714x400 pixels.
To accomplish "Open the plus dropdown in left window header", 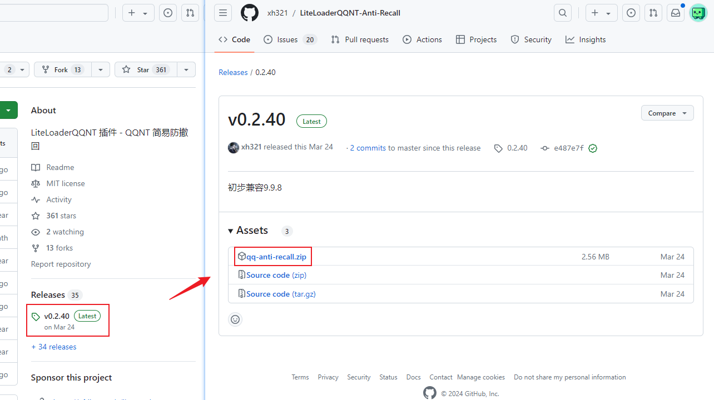I will 138,13.
